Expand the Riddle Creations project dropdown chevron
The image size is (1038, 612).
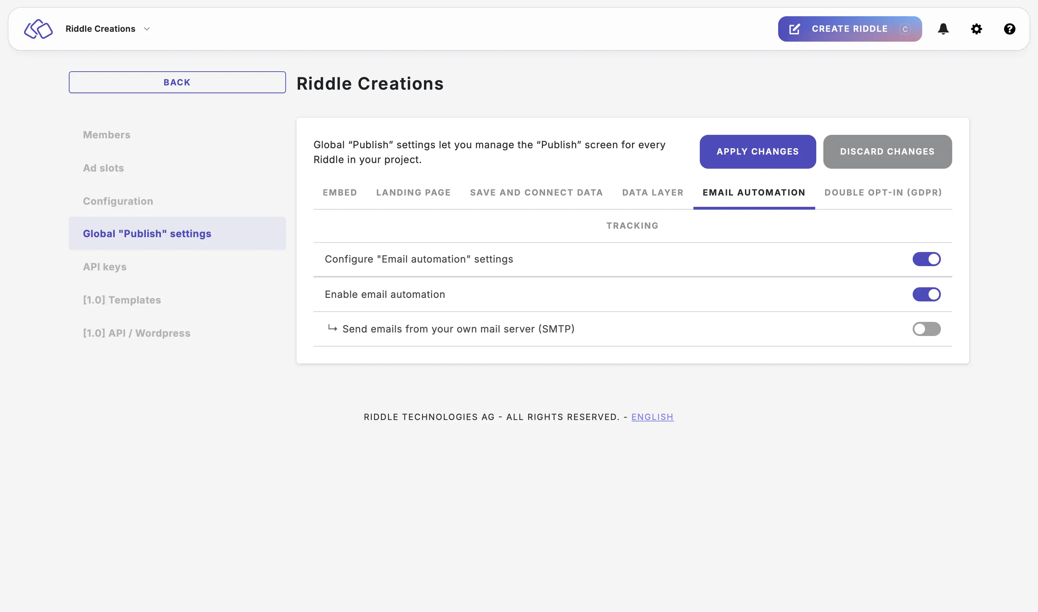click(147, 29)
